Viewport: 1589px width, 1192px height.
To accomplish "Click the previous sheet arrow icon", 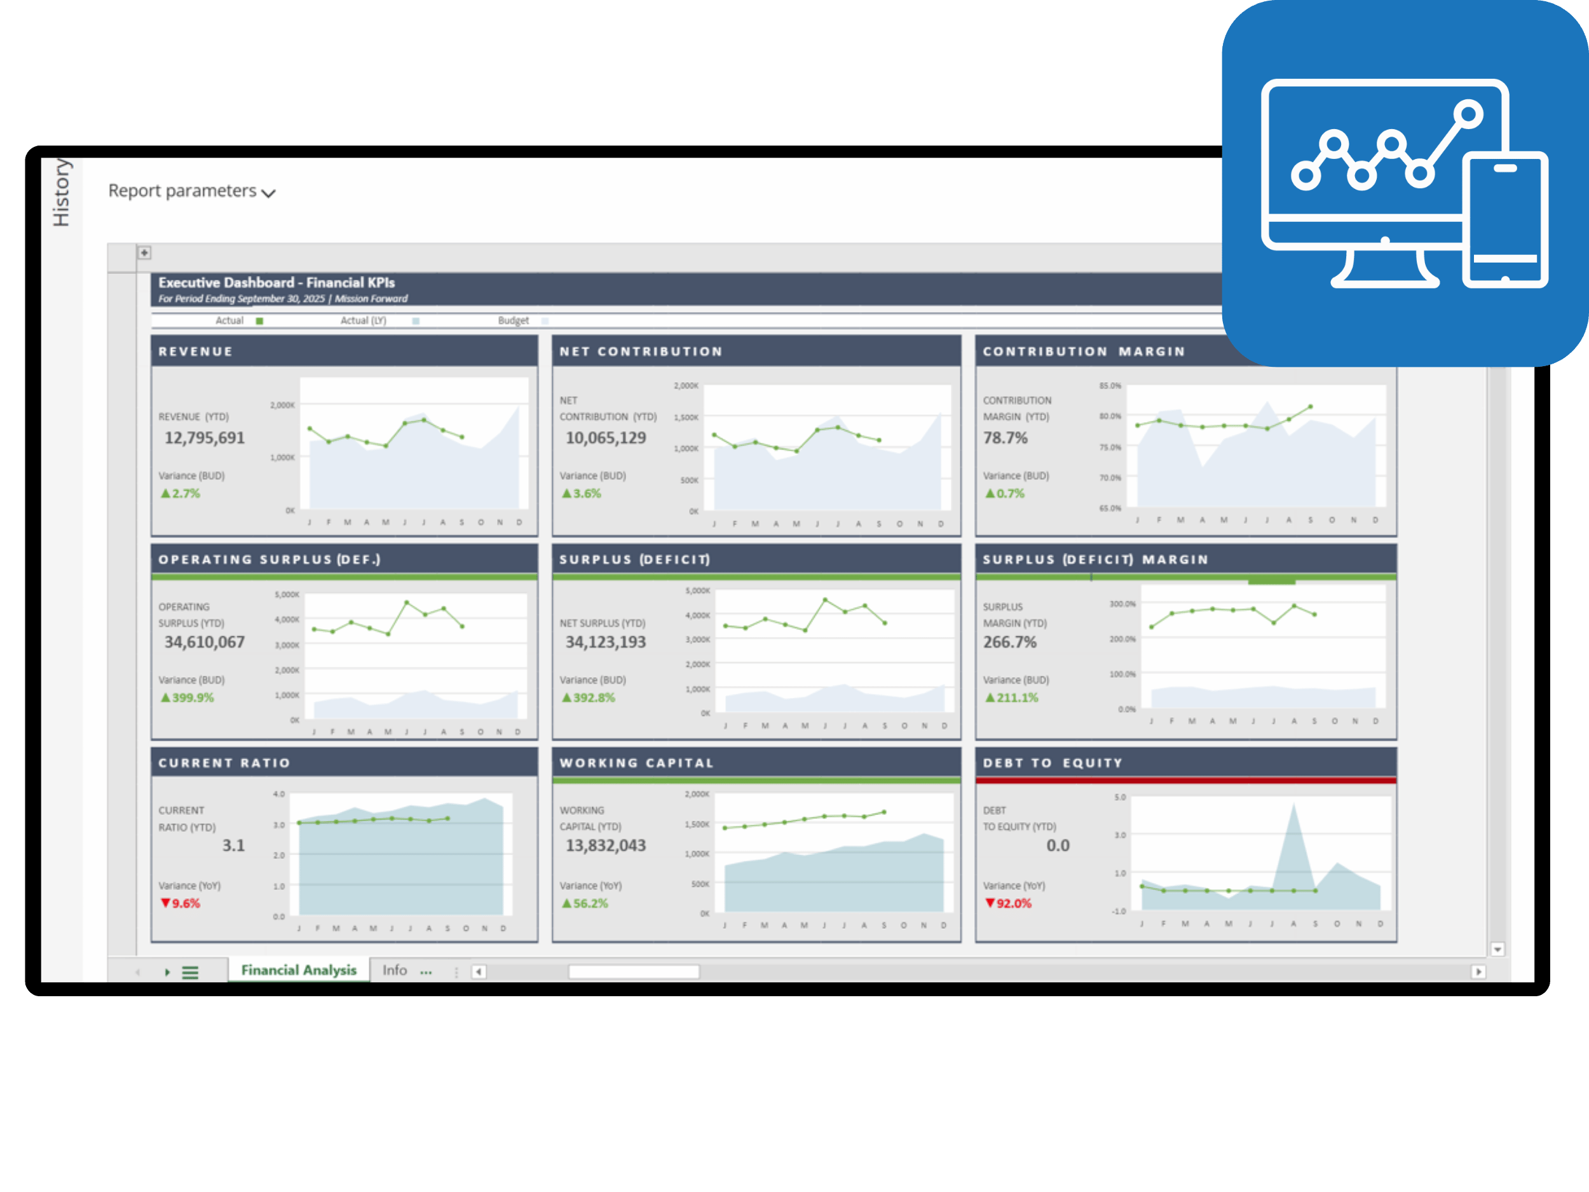I will pos(138,972).
